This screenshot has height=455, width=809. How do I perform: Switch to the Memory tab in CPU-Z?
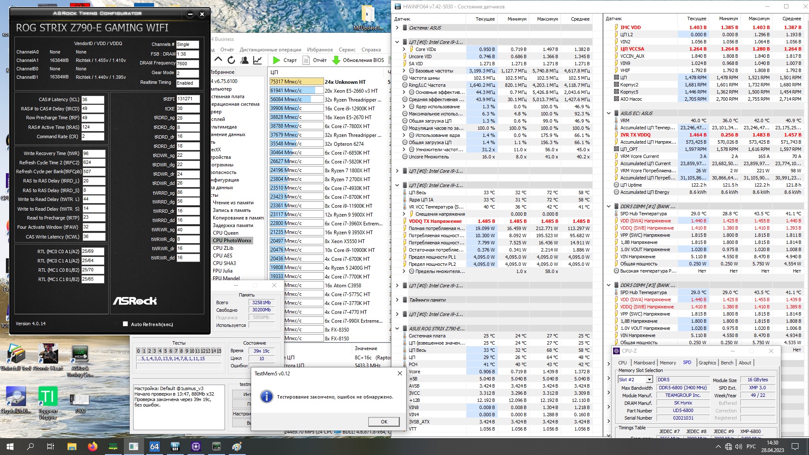click(667, 363)
